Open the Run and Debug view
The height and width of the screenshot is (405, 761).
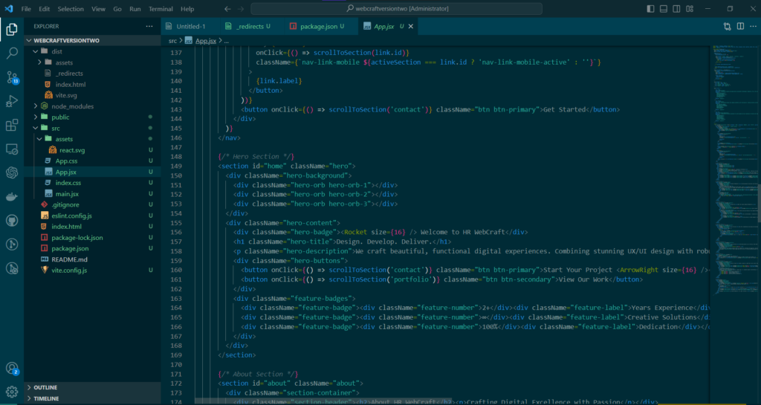12,101
